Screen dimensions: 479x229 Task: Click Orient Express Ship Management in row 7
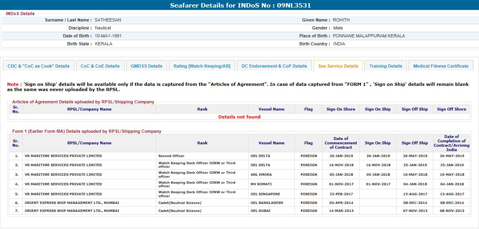[72, 211]
